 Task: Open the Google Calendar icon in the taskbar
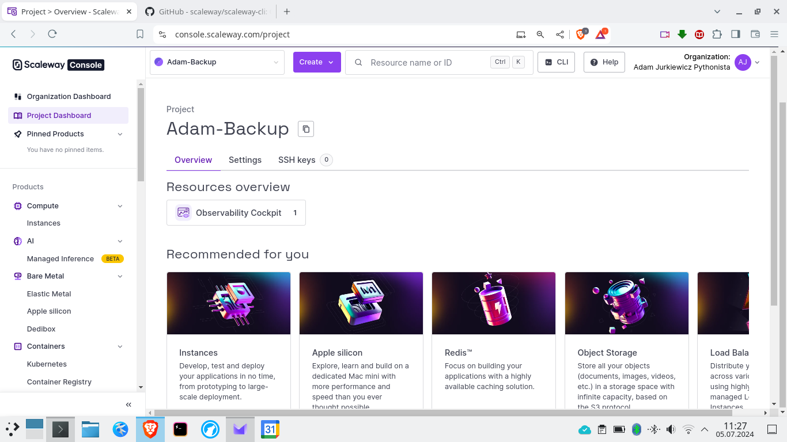pyautogui.click(x=270, y=429)
